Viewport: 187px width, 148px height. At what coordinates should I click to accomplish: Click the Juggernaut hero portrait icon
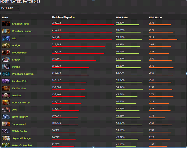tap(6, 124)
